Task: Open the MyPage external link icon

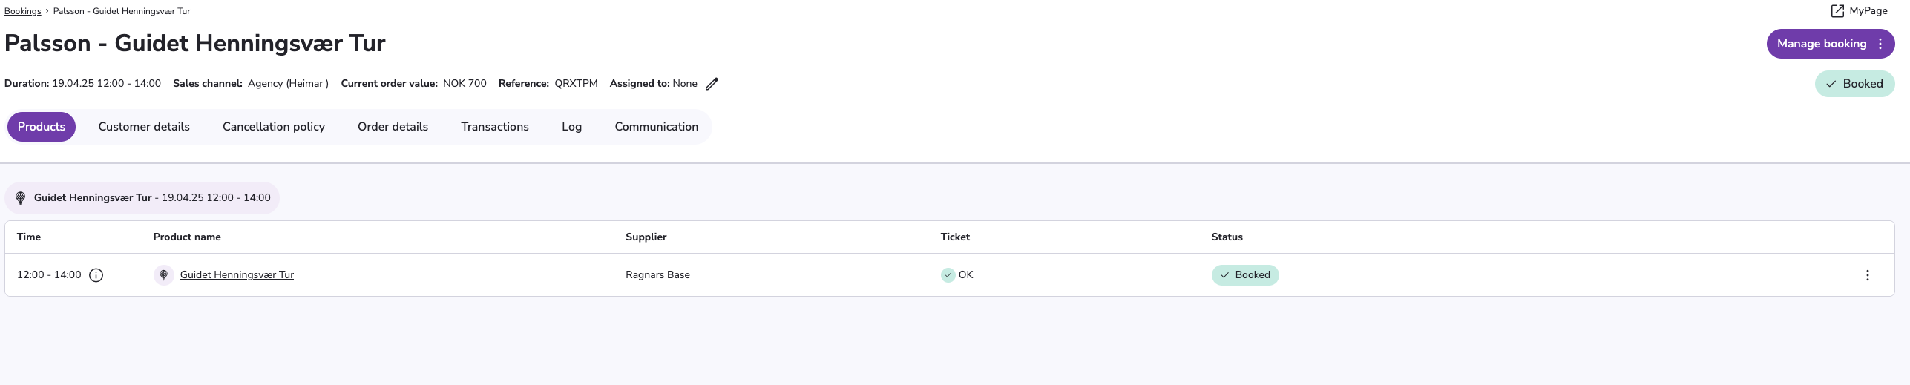Action: pos(1837,11)
